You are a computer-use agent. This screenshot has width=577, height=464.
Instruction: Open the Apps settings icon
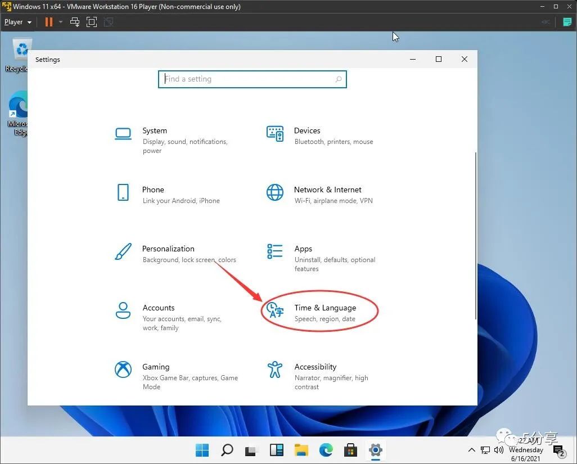275,252
